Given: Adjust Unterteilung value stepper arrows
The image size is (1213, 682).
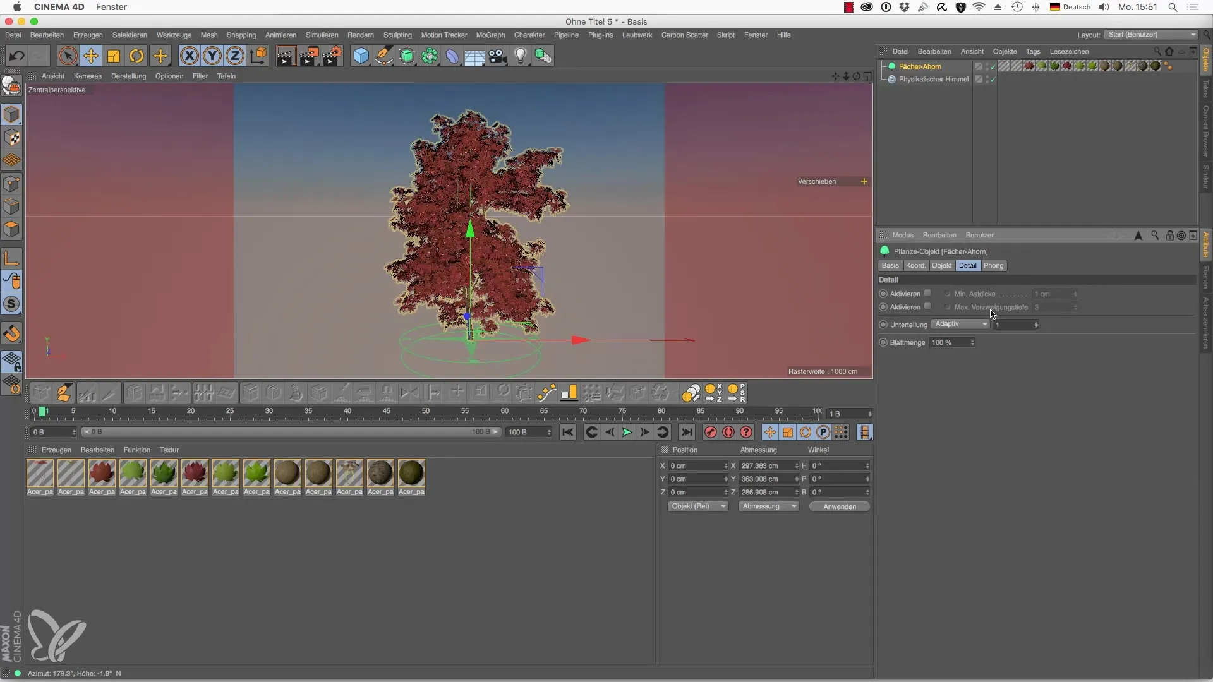Looking at the screenshot, I should pyautogui.click(x=1036, y=325).
